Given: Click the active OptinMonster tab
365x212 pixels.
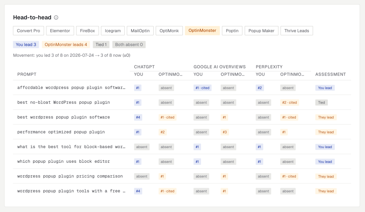Looking at the screenshot, I should point(202,31).
